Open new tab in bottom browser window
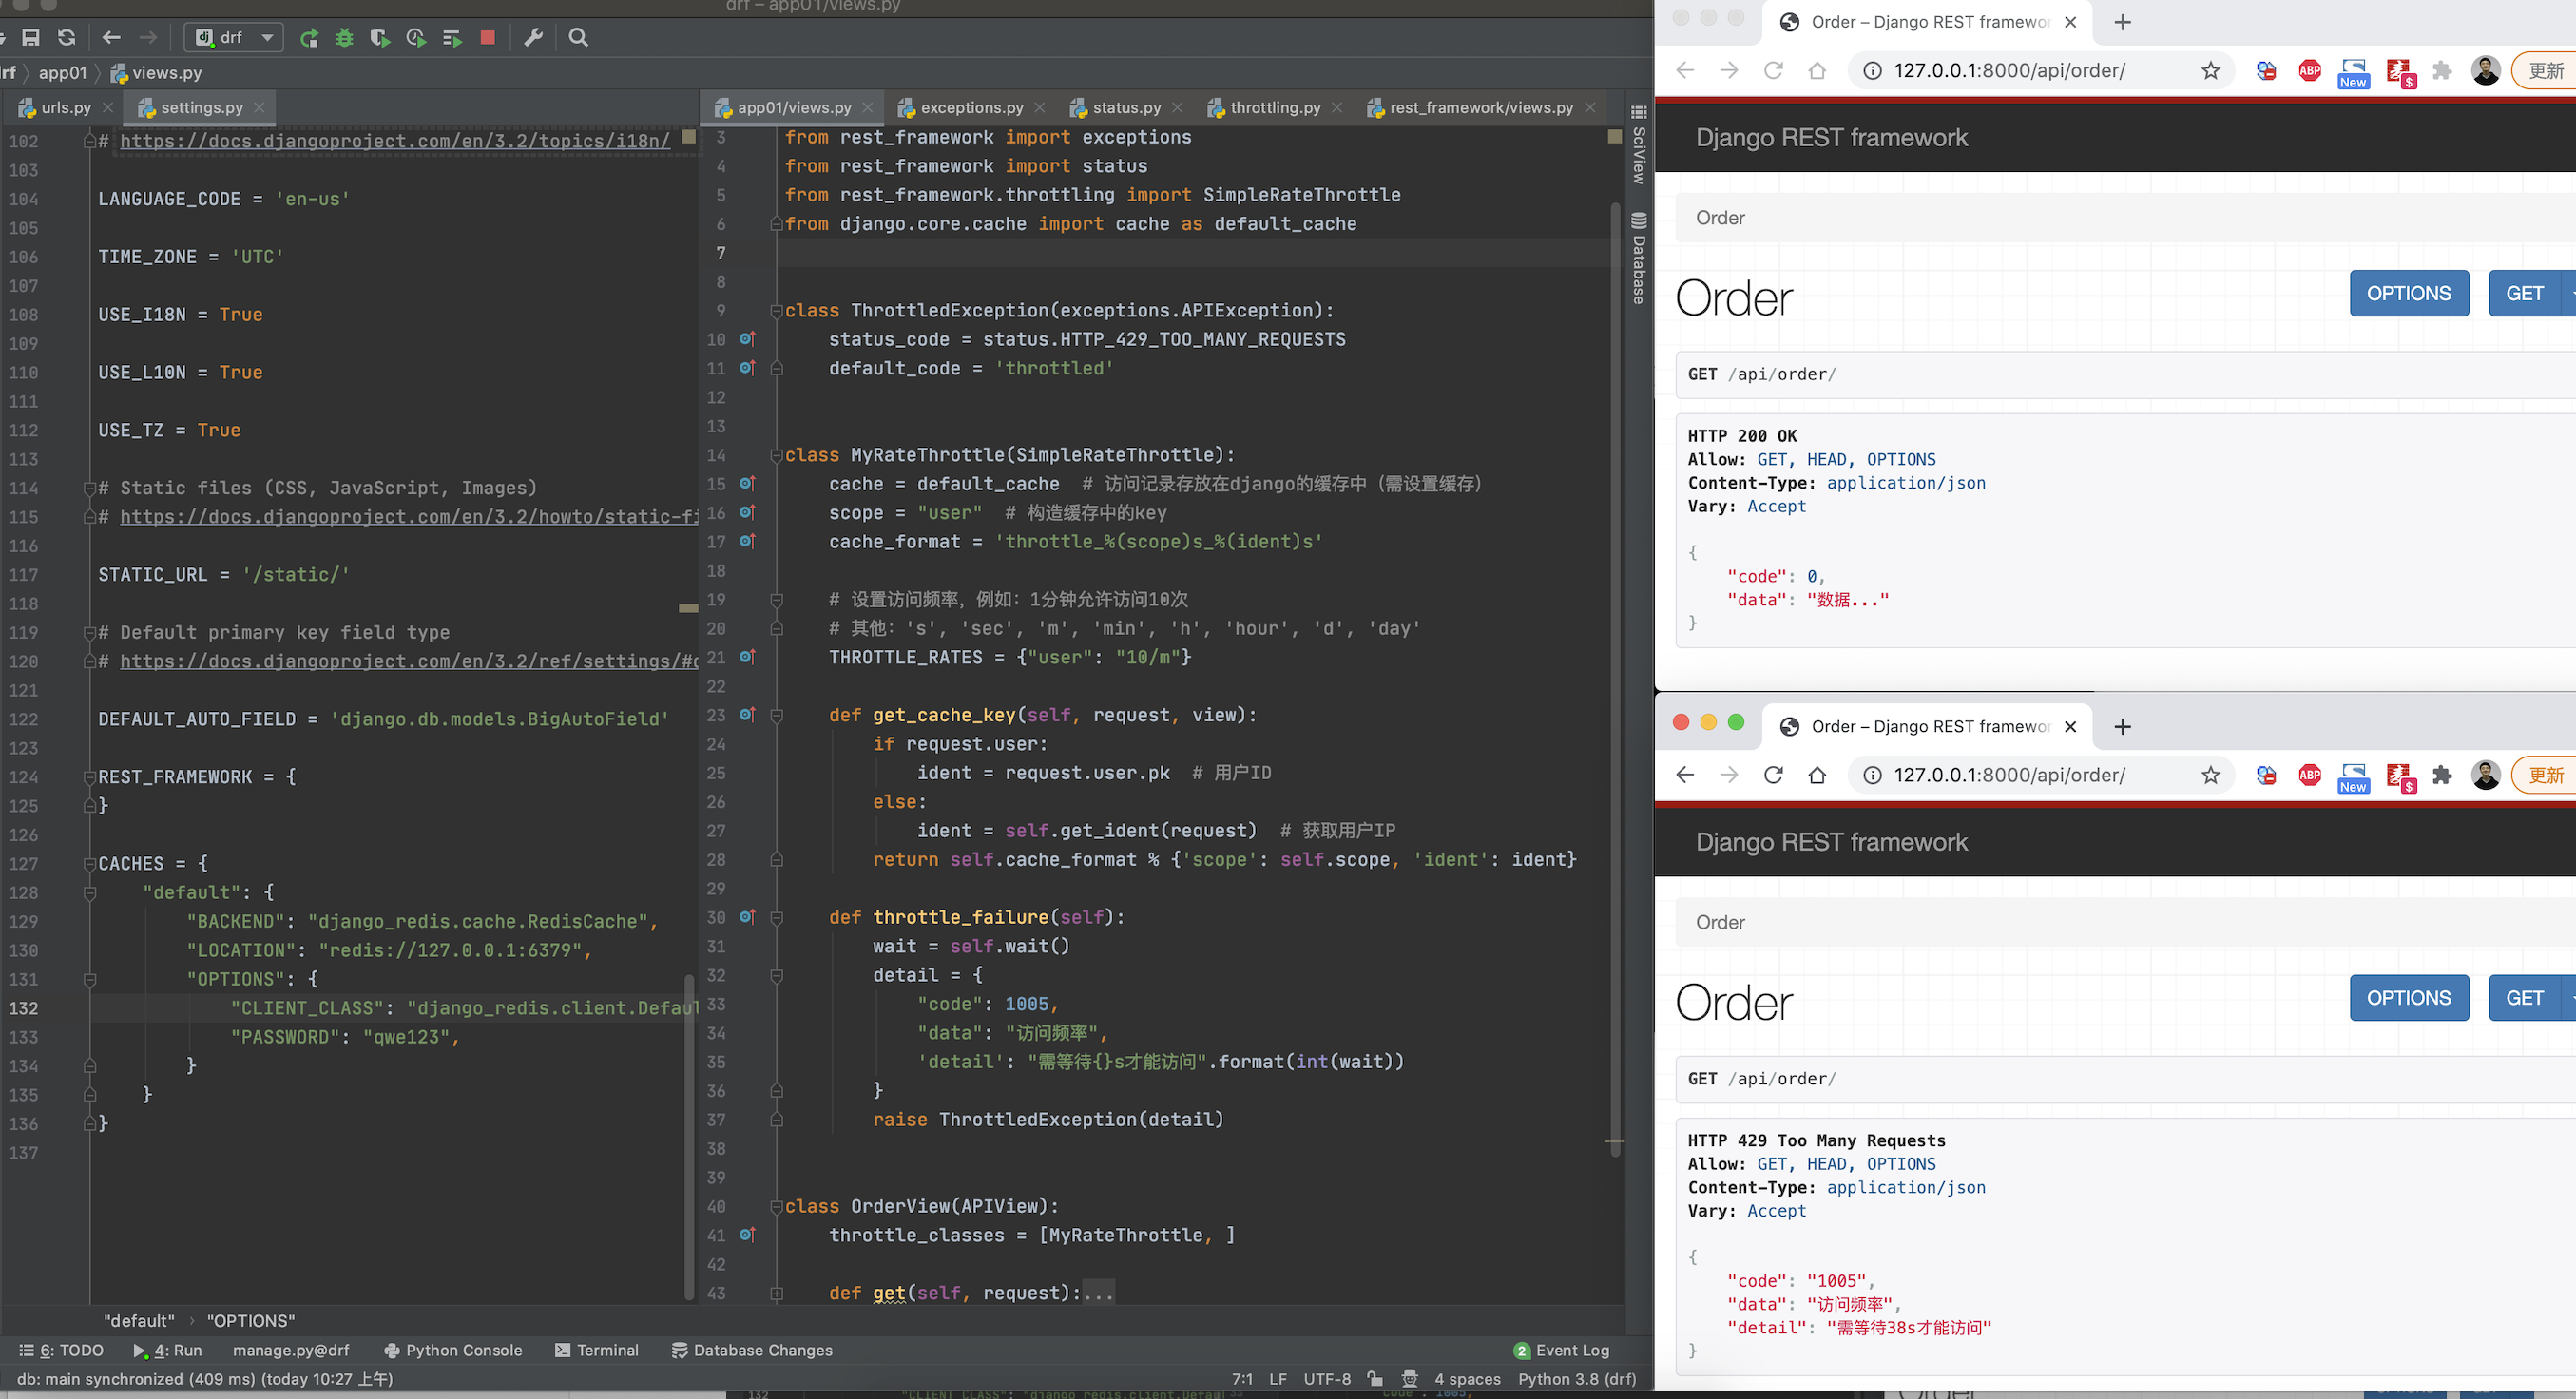Image resolution: width=2576 pixels, height=1399 pixels. pyautogui.click(x=2122, y=726)
